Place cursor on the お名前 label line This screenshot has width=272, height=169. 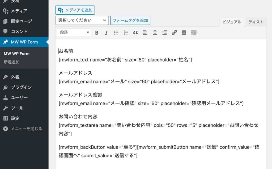[x=66, y=51]
